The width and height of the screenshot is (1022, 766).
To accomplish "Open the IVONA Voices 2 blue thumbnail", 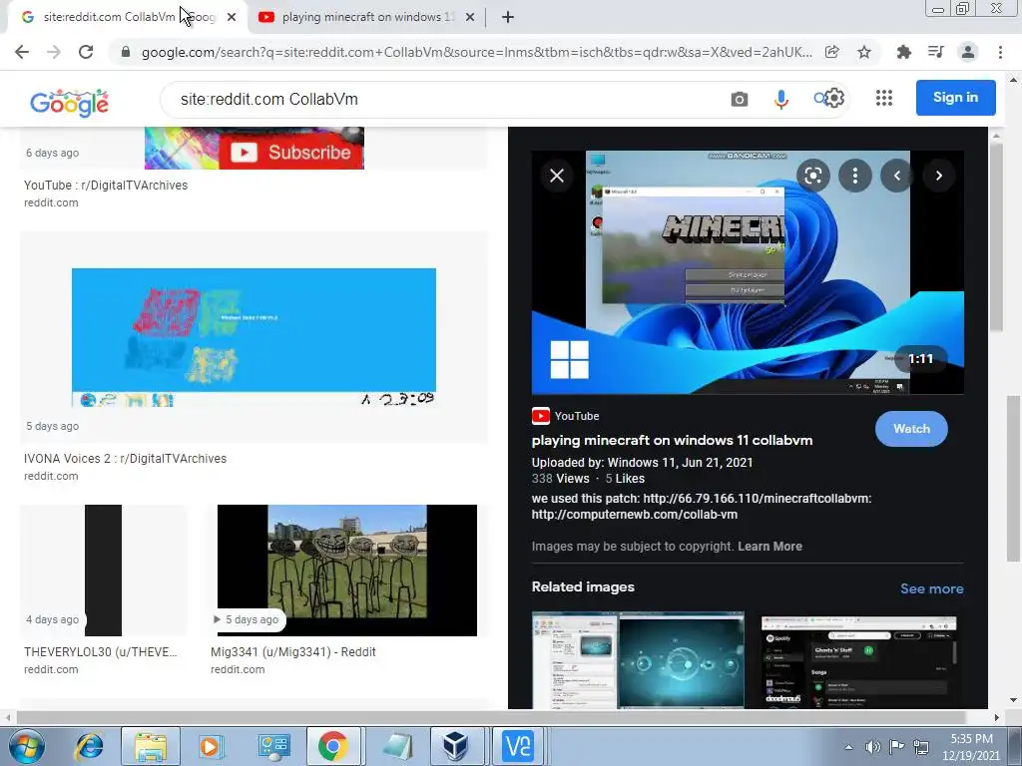I will tap(254, 337).
